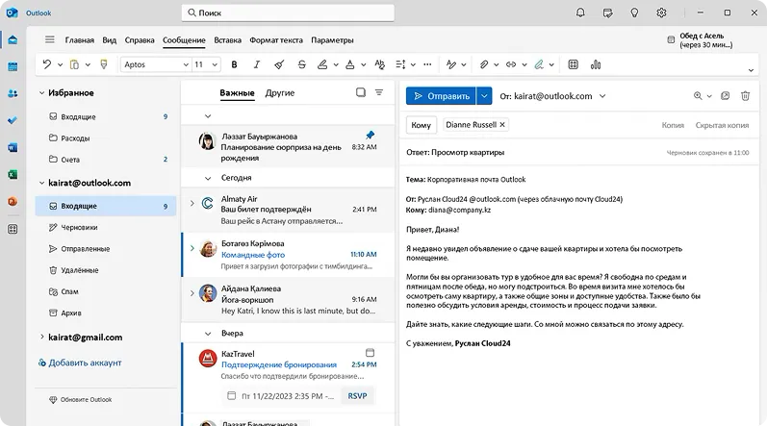The image size is (767, 426).
Task: Open the Send options dropdown arrow
Action: [x=484, y=96]
